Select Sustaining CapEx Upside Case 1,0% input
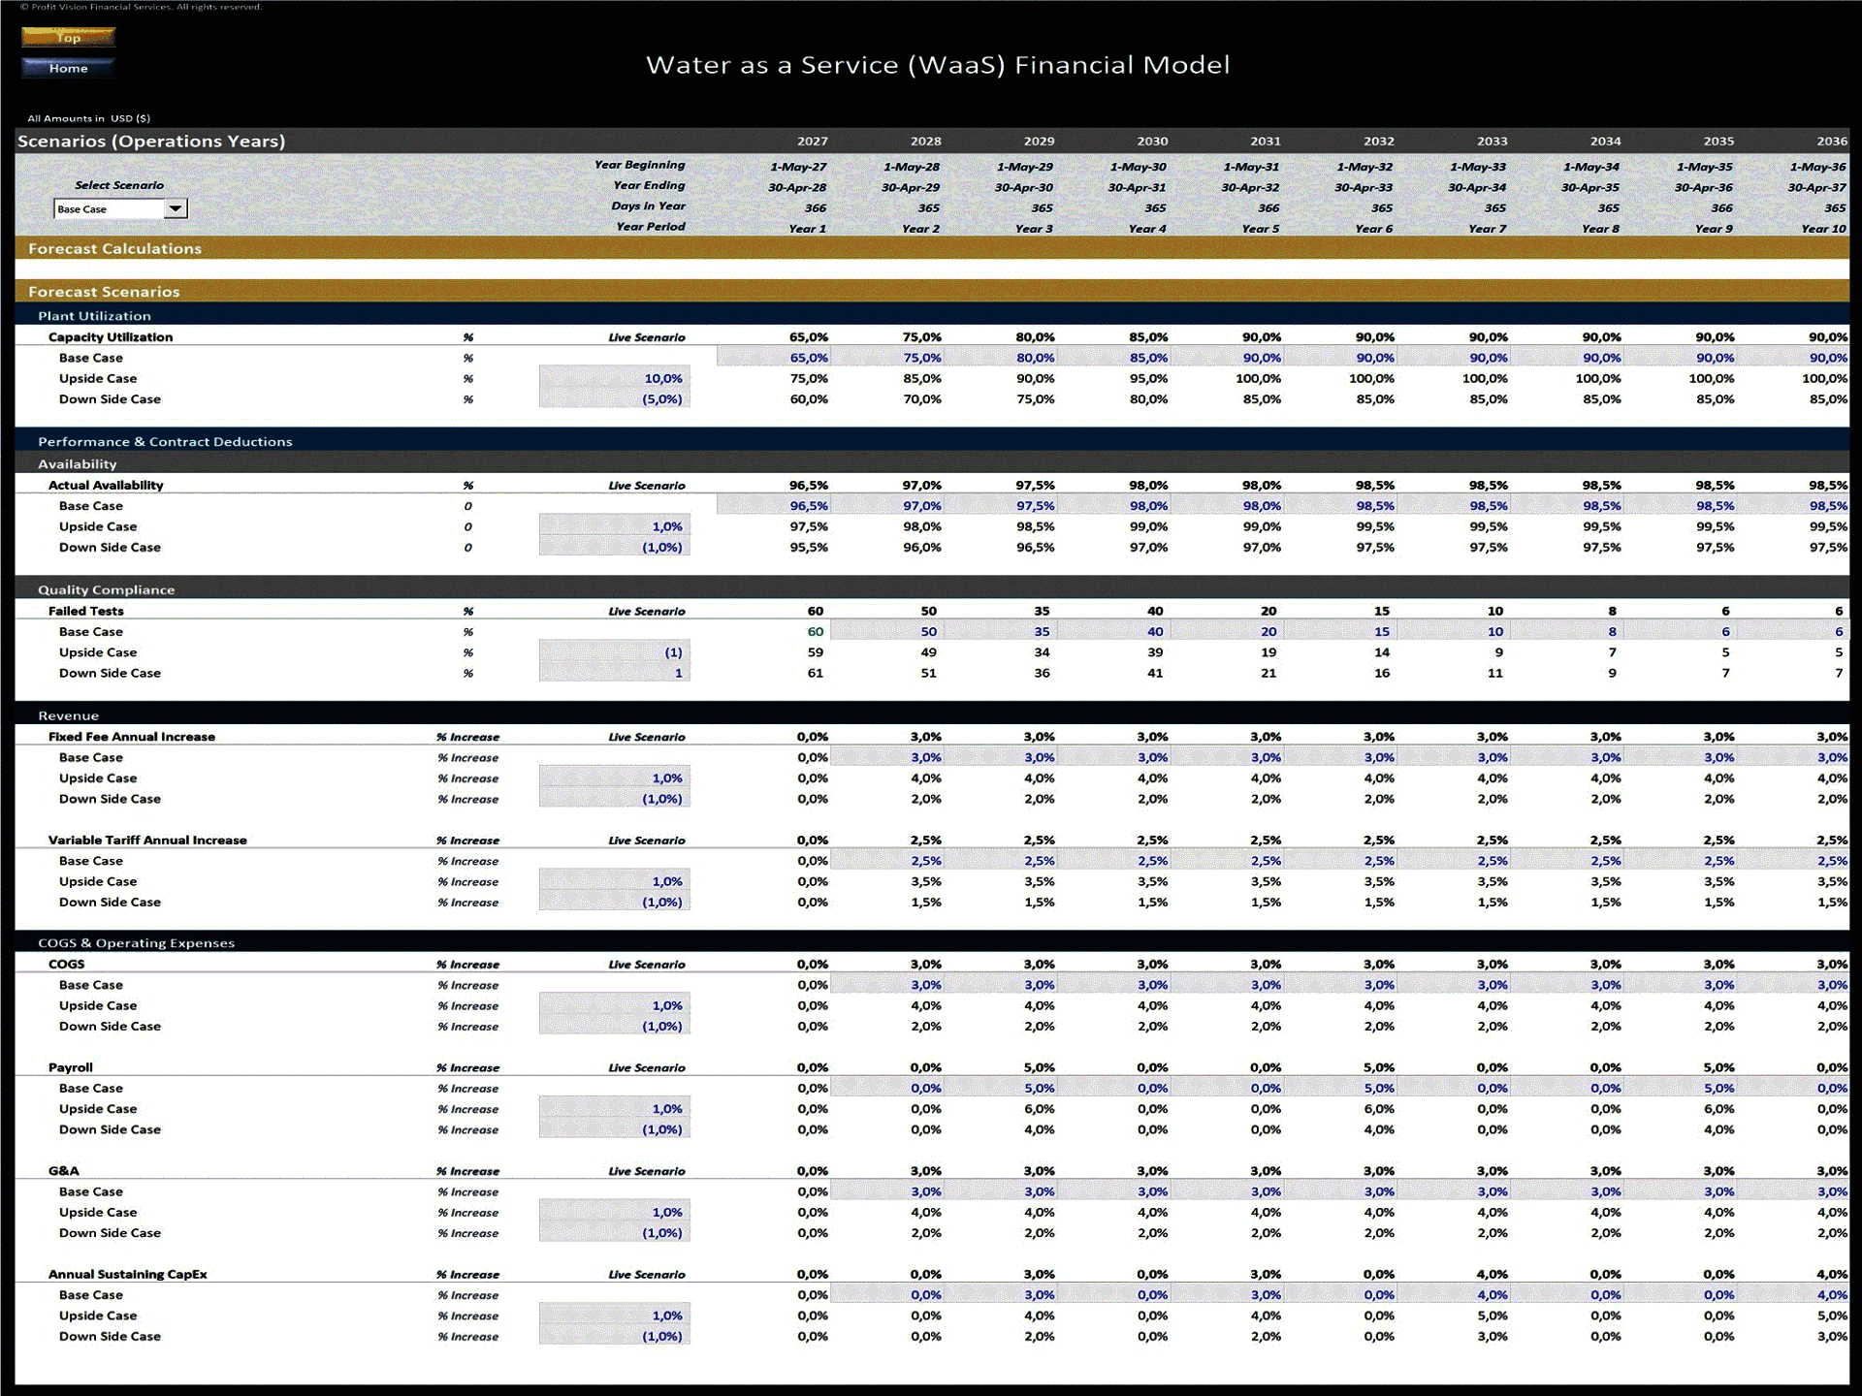Image resolution: width=1862 pixels, height=1396 pixels. [615, 1316]
